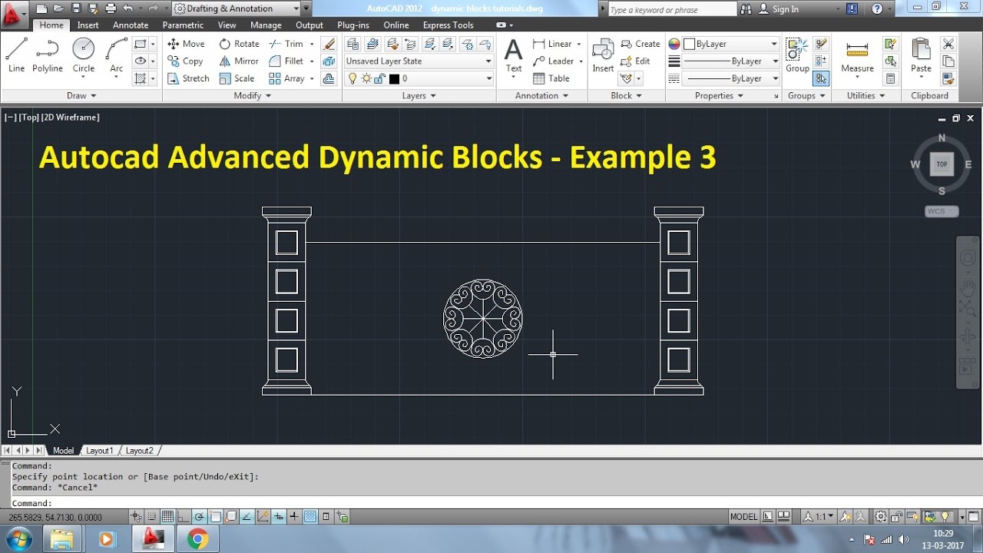The width and height of the screenshot is (983, 553).
Task: Toggle Snap Mode in status bar
Action: [151, 517]
